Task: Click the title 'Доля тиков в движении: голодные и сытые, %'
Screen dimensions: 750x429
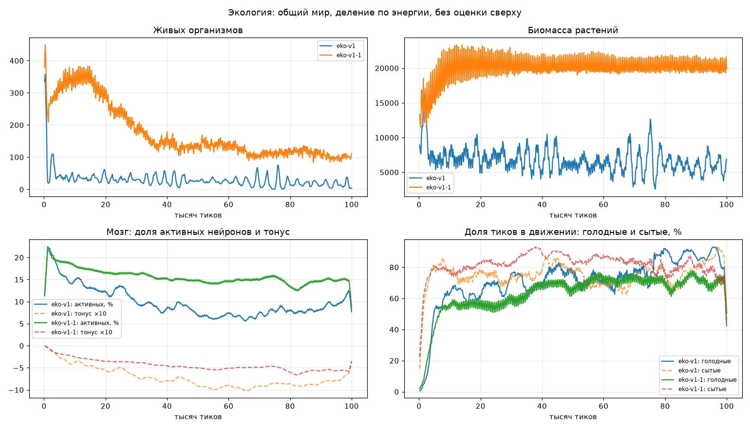Action: 573,232
